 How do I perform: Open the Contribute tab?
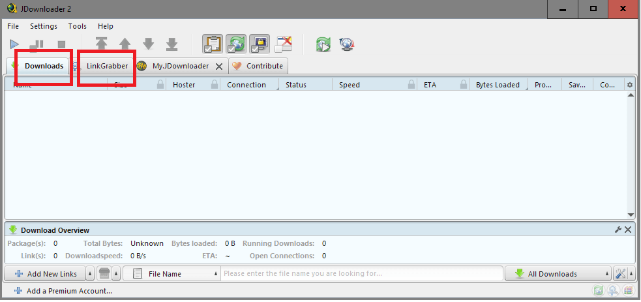tap(258, 66)
